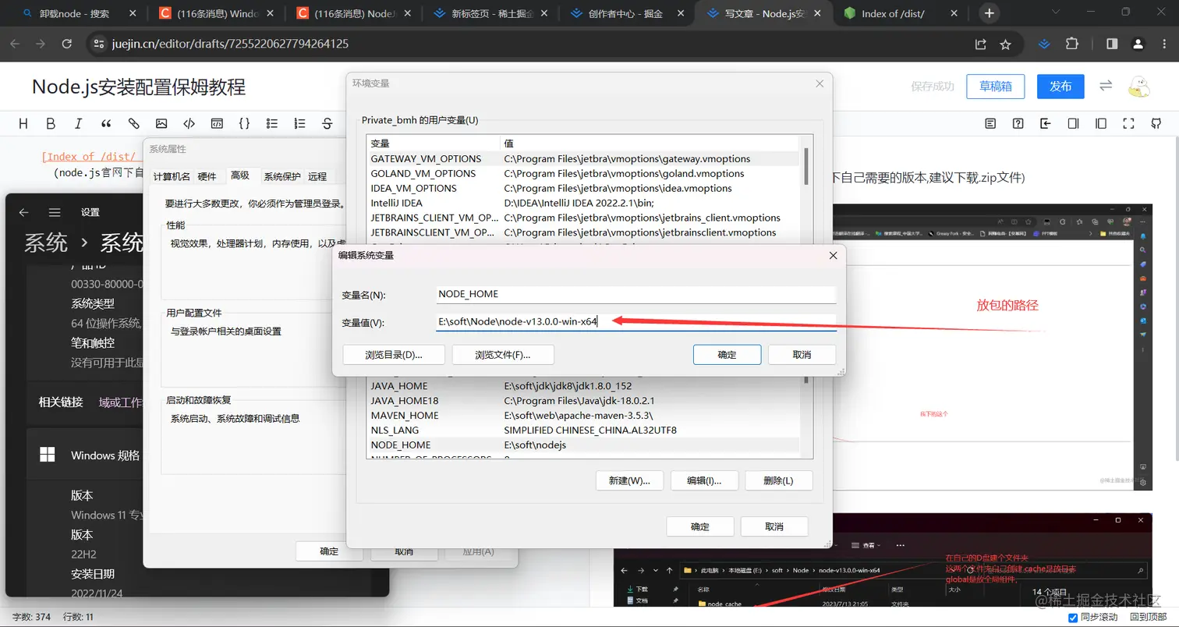Image resolution: width=1179 pixels, height=627 pixels.
Task: Click 回到顶部 in the status bar
Action: pyautogui.click(x=1148, y=618)
